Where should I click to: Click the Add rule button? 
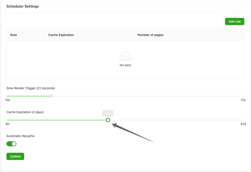coord(235,21)
